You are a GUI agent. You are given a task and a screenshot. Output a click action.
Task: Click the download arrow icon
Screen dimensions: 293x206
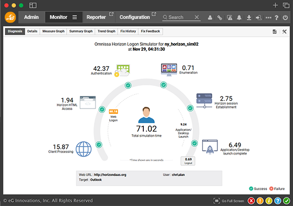pos(249,18)
